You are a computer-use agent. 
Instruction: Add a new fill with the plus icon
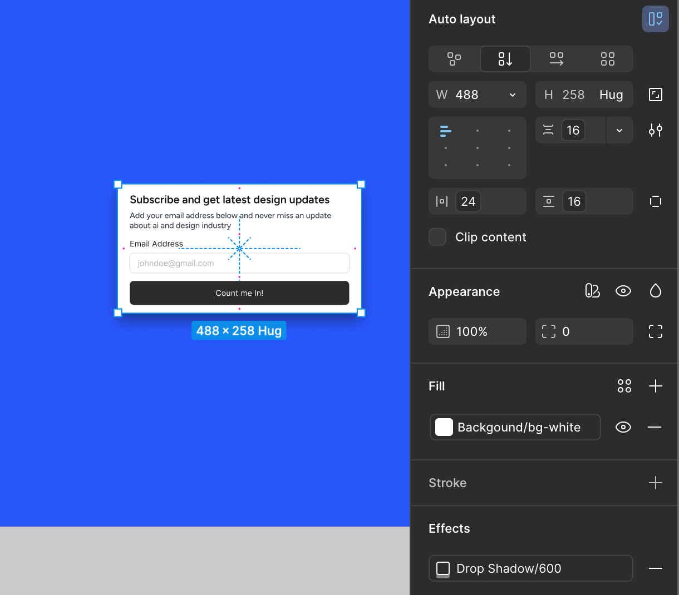pos(655,385)
